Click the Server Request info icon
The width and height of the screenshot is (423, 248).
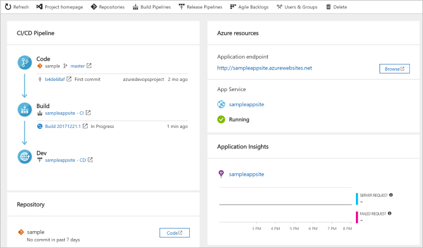(392, 195)
